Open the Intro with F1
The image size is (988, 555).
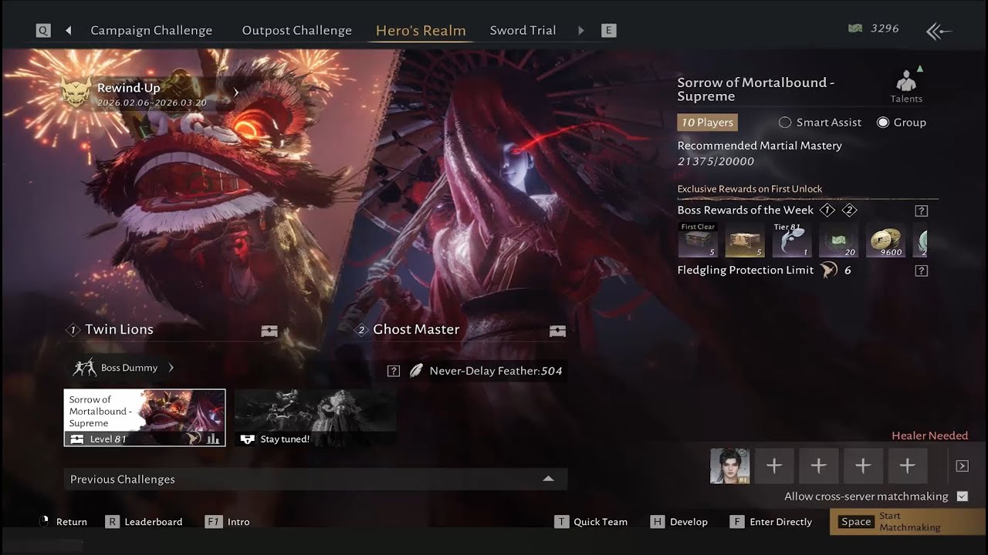[228, 522]
